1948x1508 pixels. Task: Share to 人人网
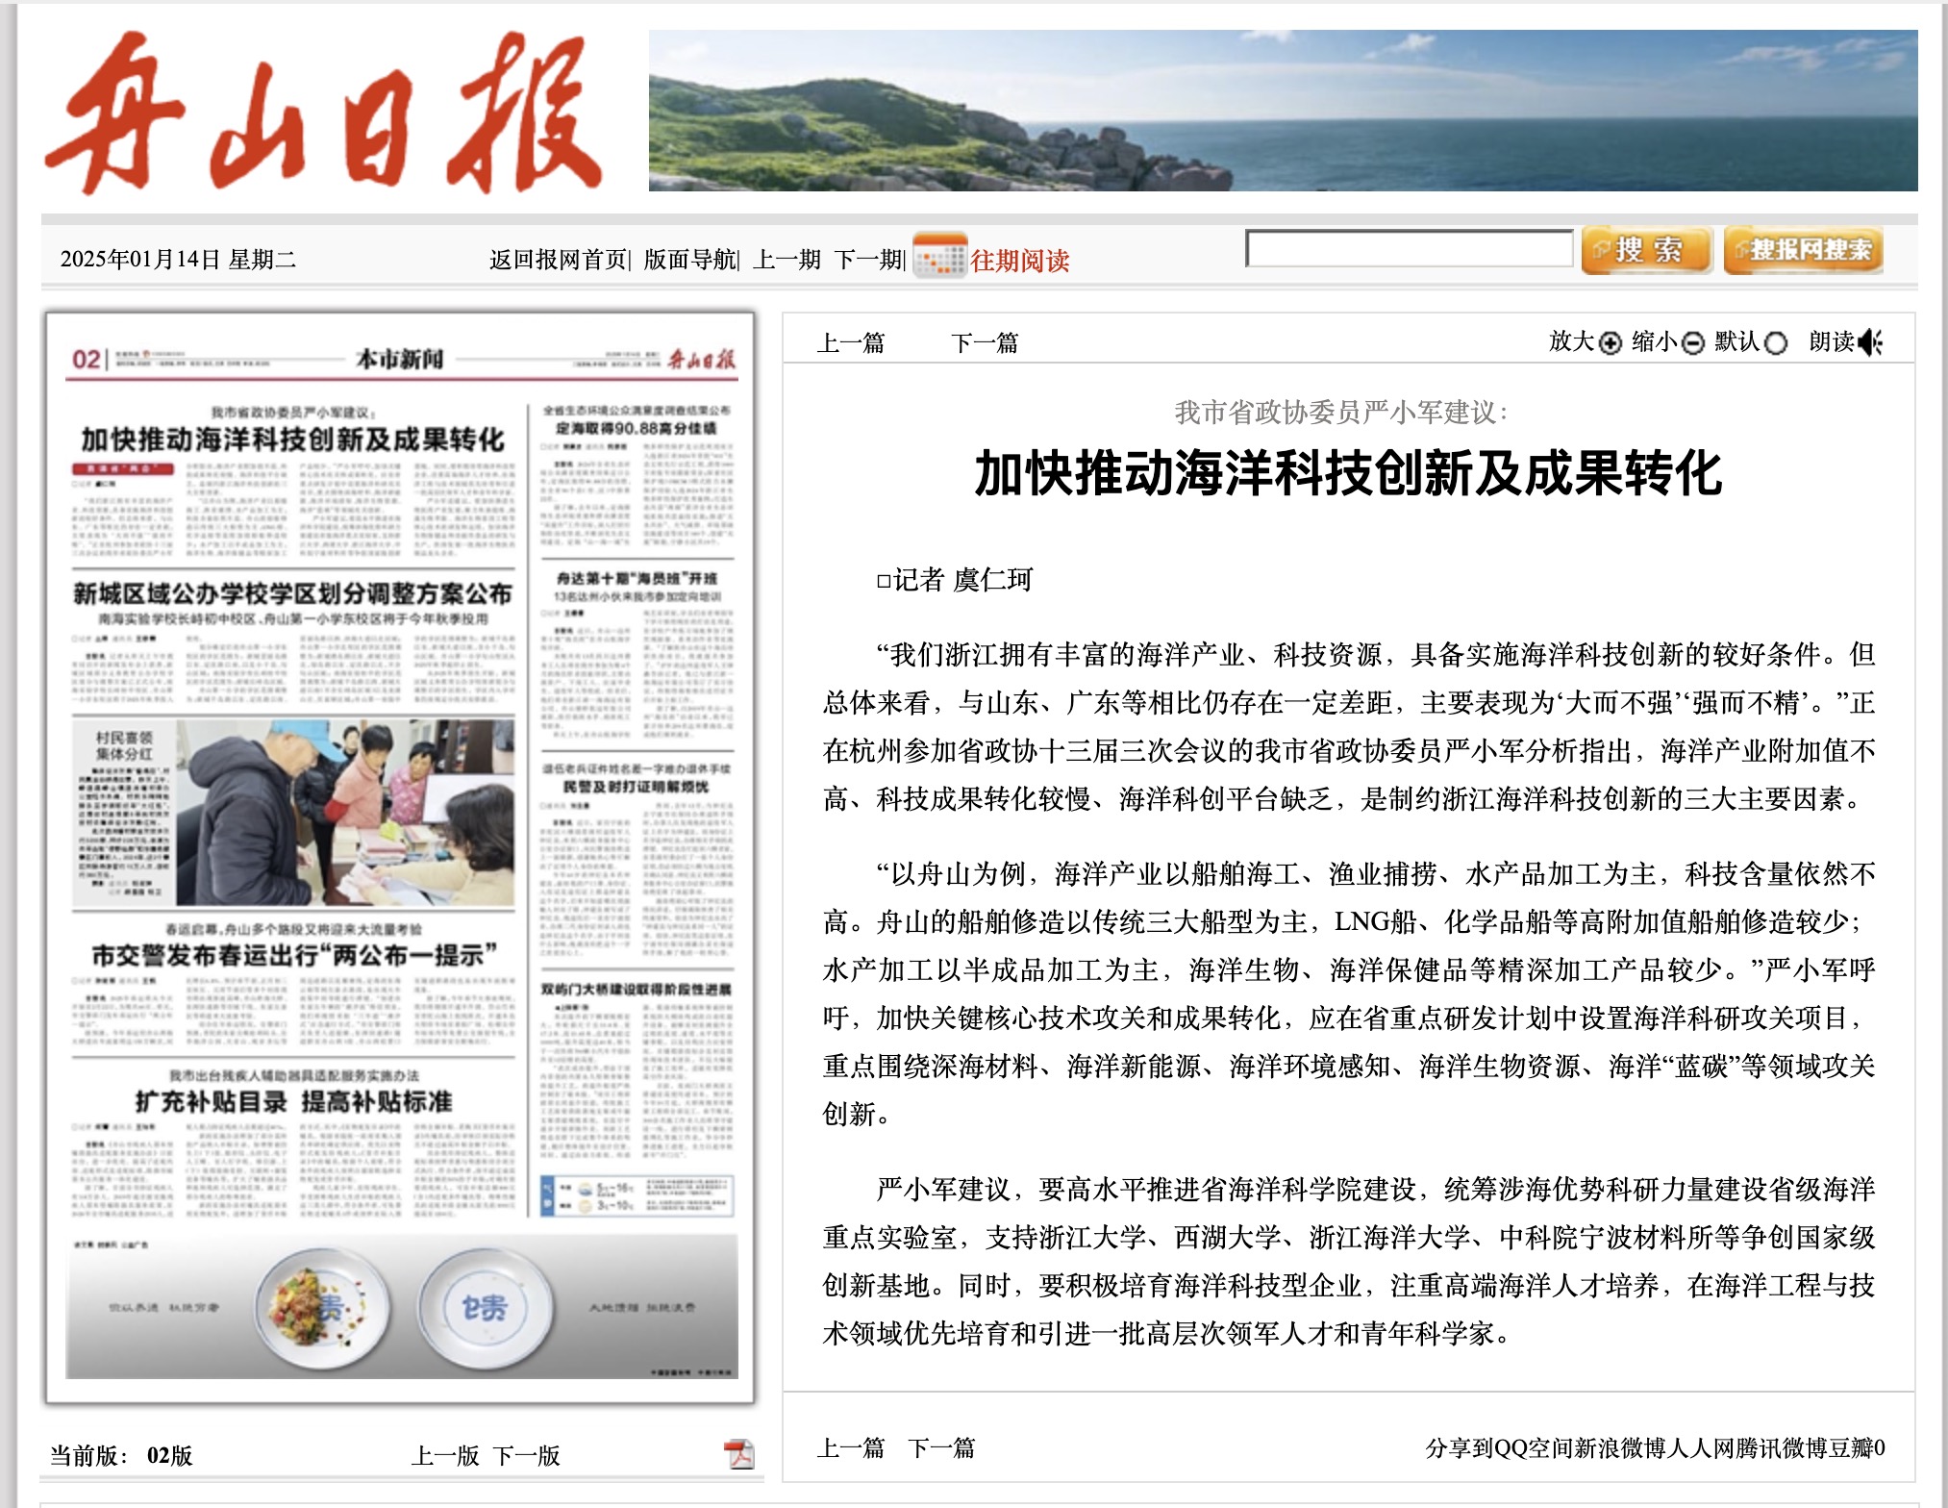pyautogui.click(x=1700, y=1448)
